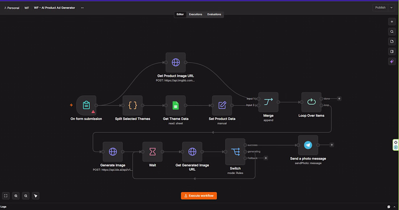Click the lightning trigger icon beside form node

point(71,105)
